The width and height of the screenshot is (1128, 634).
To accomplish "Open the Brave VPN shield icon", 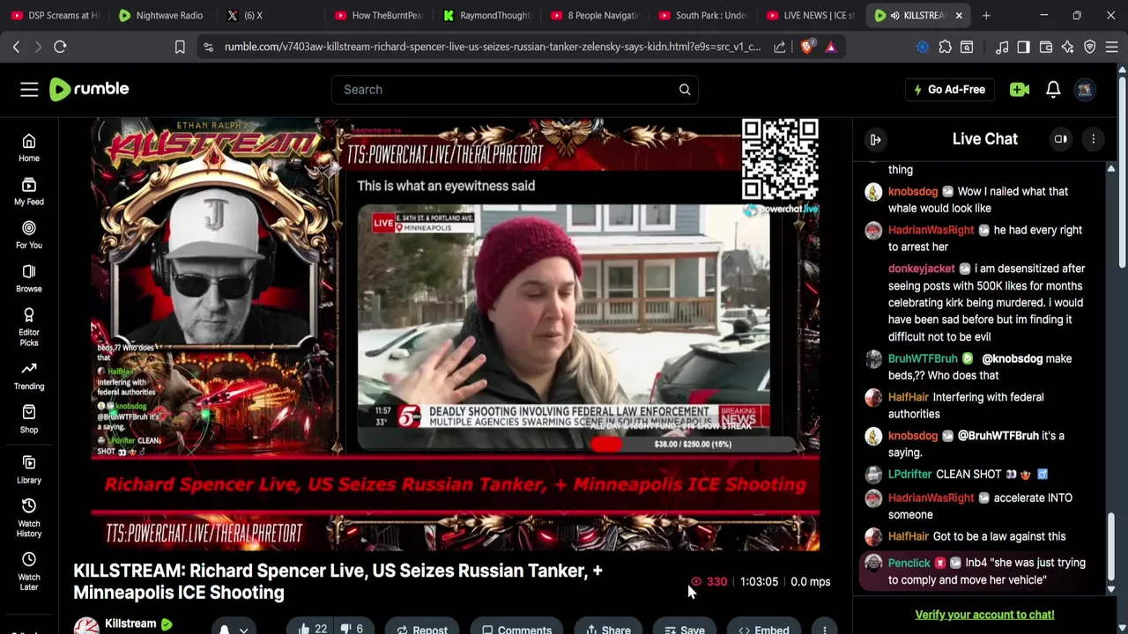I will click(x=1090, y=47).
